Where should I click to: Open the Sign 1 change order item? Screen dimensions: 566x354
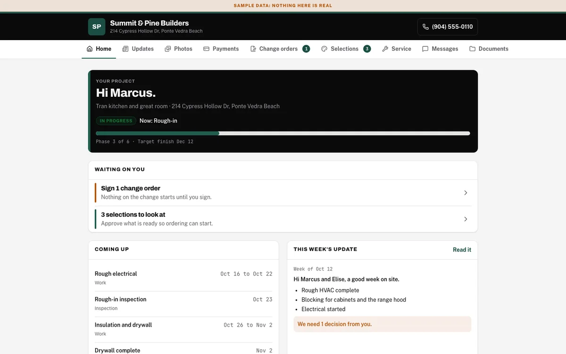(283, 193)
